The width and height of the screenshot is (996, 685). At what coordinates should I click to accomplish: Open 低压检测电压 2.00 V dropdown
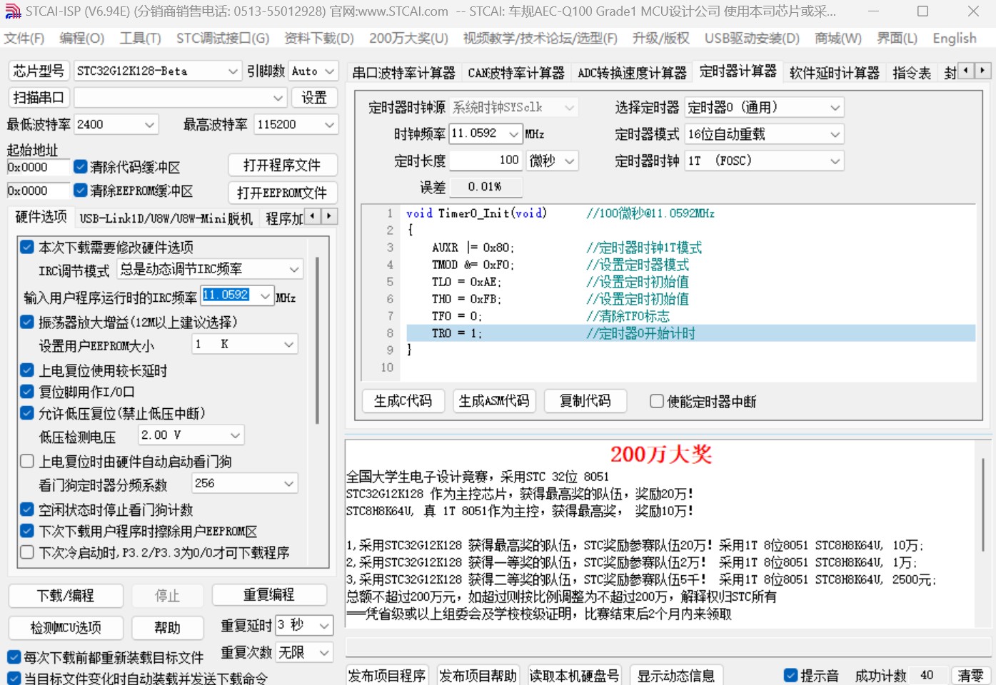[x=191, y=435]
